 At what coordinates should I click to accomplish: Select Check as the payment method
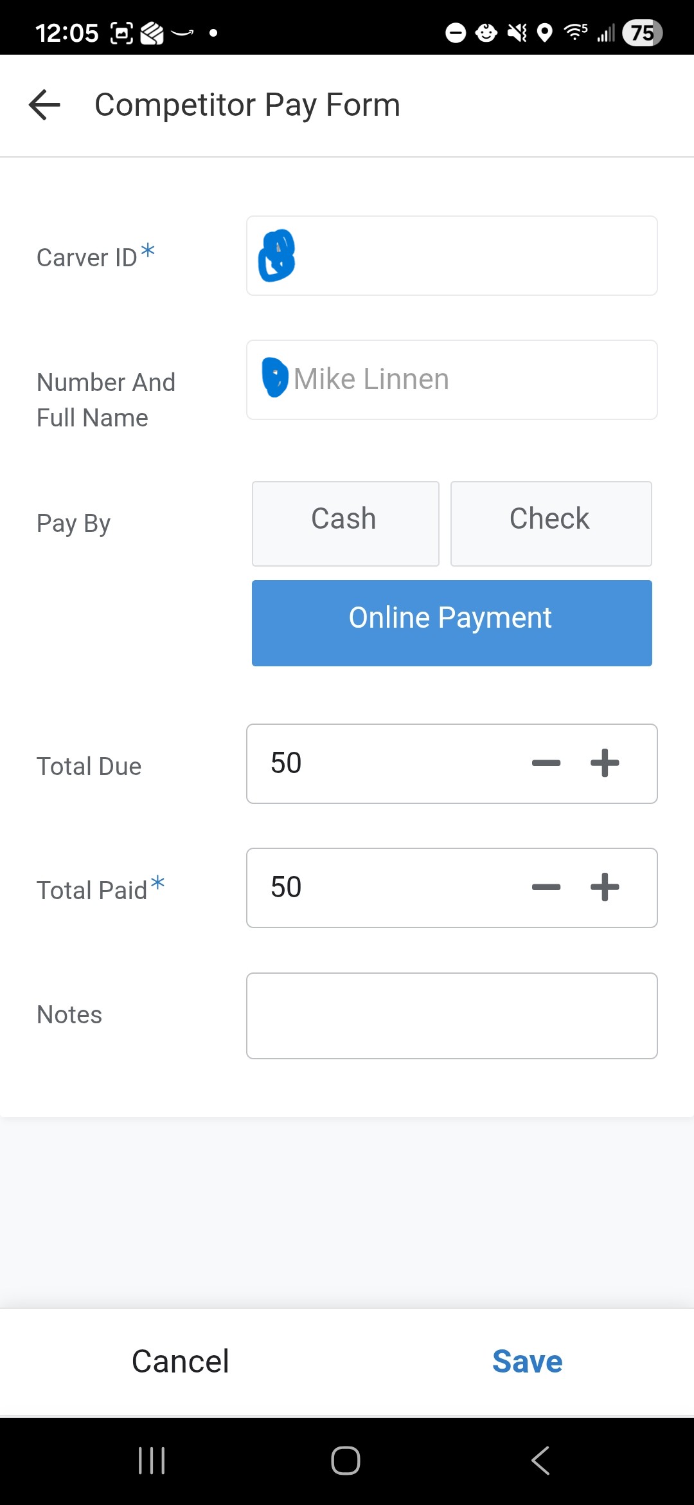pyautogui.click(x=551, y=523)
